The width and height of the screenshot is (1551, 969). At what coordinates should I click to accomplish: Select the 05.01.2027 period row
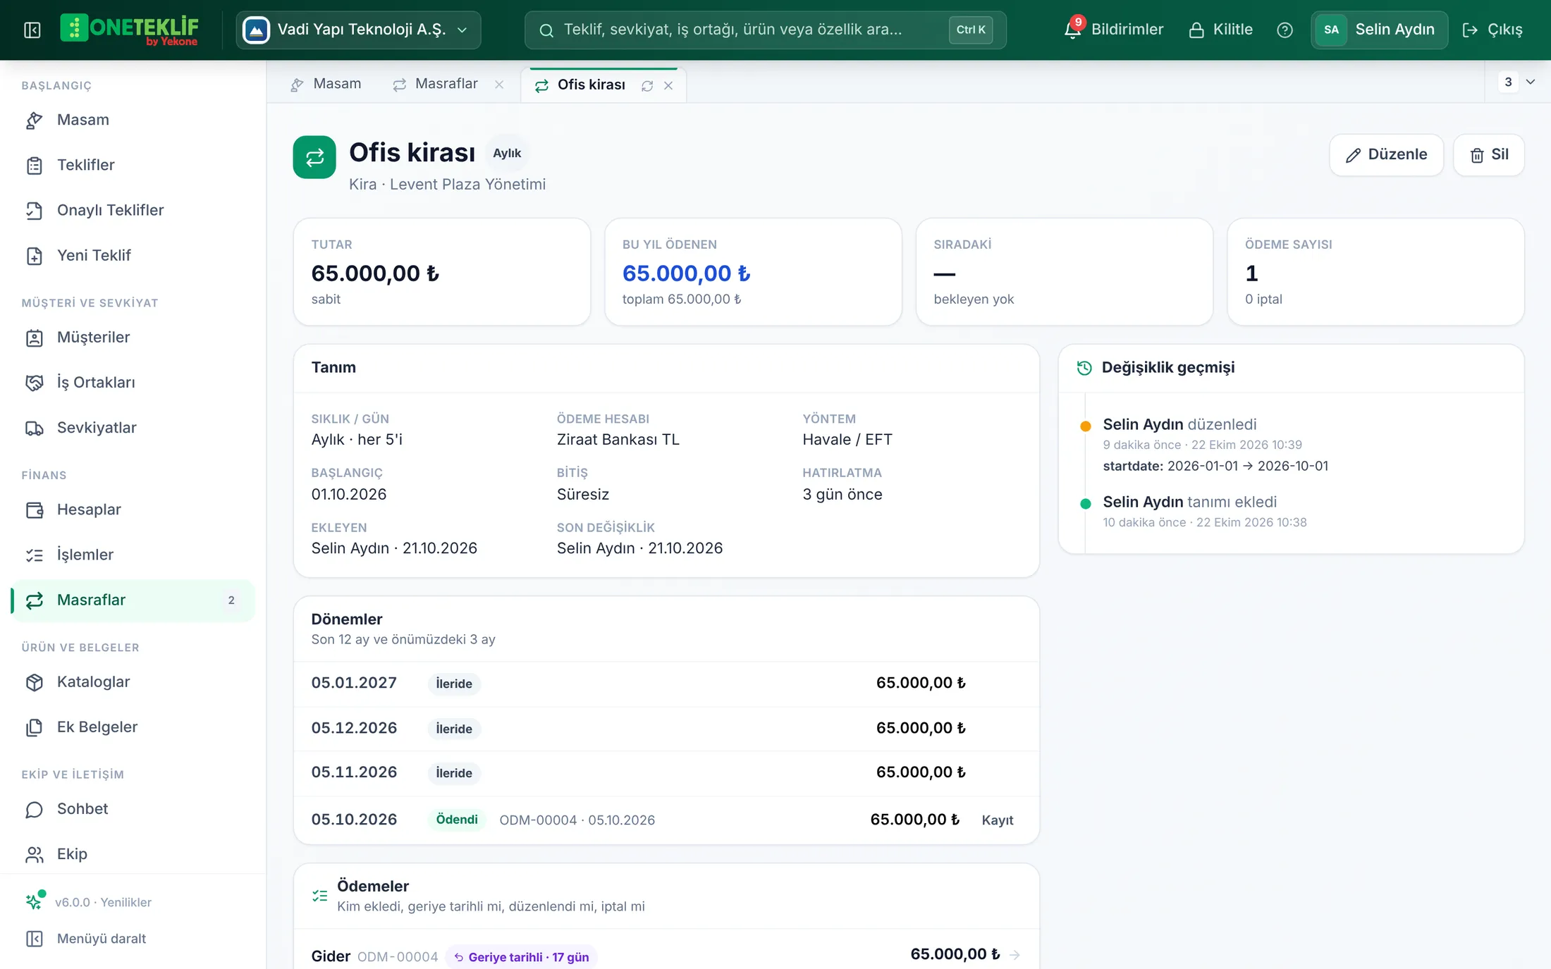click(666, 683)
